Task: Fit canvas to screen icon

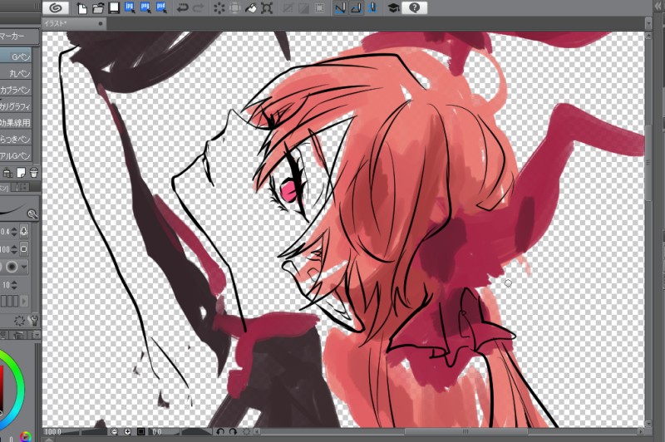Action: [140, 432]
